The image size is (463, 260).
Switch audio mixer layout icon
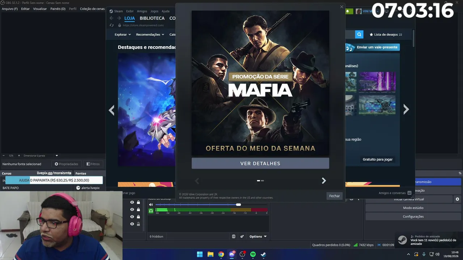234,237
